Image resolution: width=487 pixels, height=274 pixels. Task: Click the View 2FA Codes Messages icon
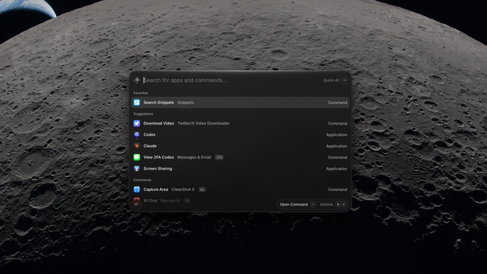click(137, 157)
